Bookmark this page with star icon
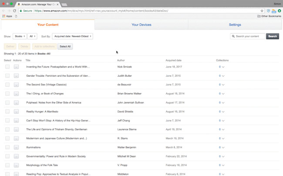 (262, 11)
